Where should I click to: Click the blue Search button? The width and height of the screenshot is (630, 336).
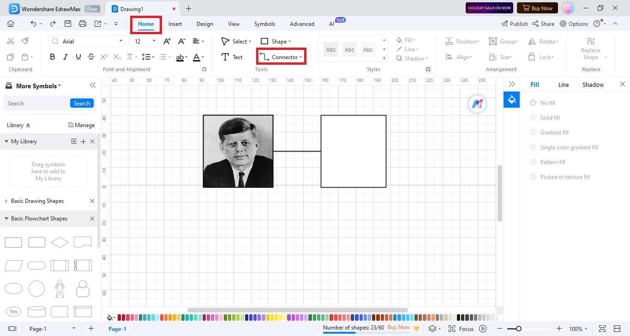coord(82,103)
